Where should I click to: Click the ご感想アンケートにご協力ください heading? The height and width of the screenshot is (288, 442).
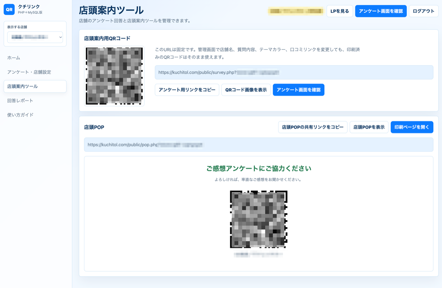point(259,169)
